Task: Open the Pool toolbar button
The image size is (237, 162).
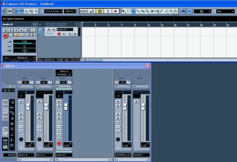Action: pos(31,11)
